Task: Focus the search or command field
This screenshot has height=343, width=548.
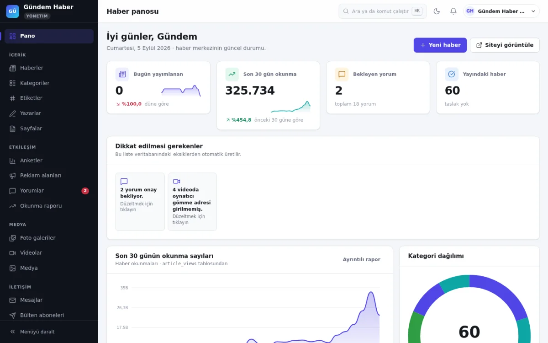Action: pos(382,11)
